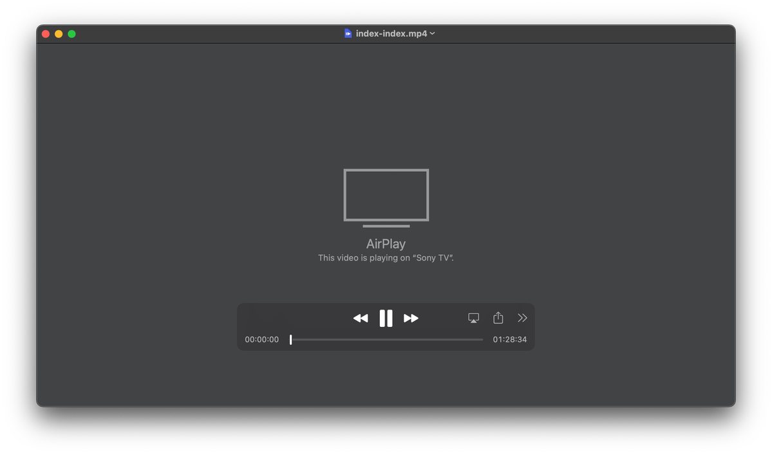Click the QuickTime proxy icon in title bar

[348, 33]
